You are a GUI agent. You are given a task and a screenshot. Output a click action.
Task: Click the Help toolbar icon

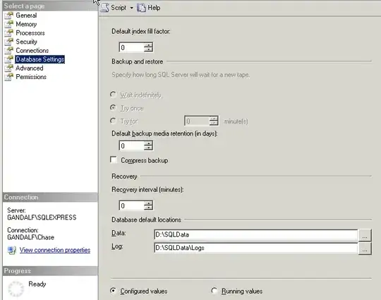point(141,8)
